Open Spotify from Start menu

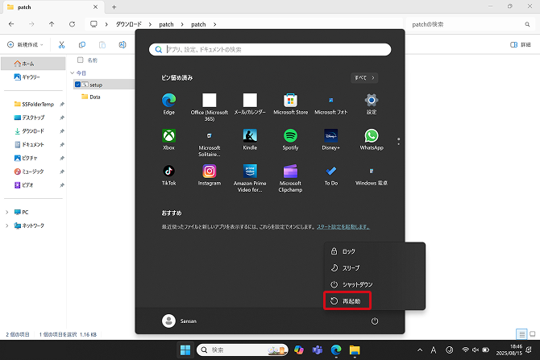[x=290, y=139]
